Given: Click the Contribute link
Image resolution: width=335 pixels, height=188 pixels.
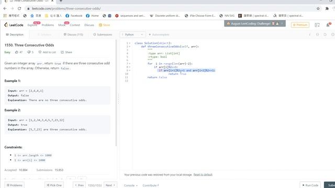Looking at the screenshot, I should pyautogui.click(x=150, y=185).
